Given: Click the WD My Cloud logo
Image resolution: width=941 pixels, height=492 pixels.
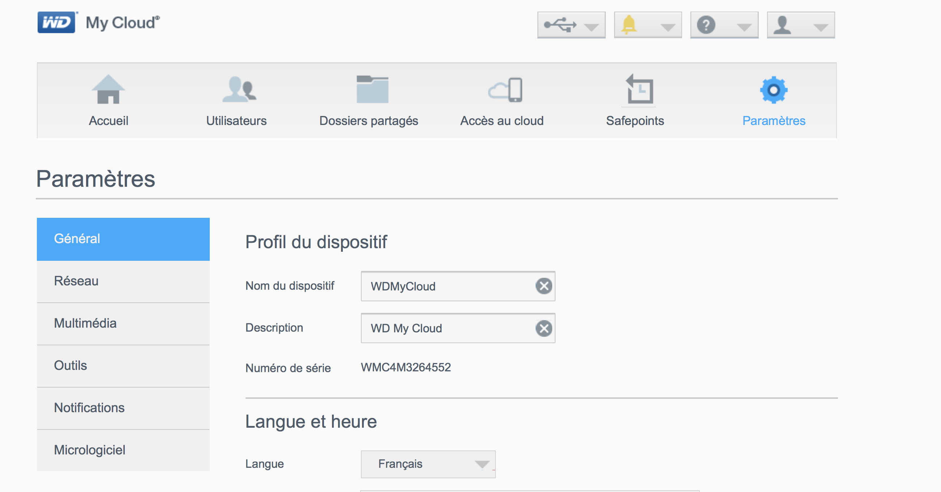Looking at the screenshot, I should tap(99, 22).
